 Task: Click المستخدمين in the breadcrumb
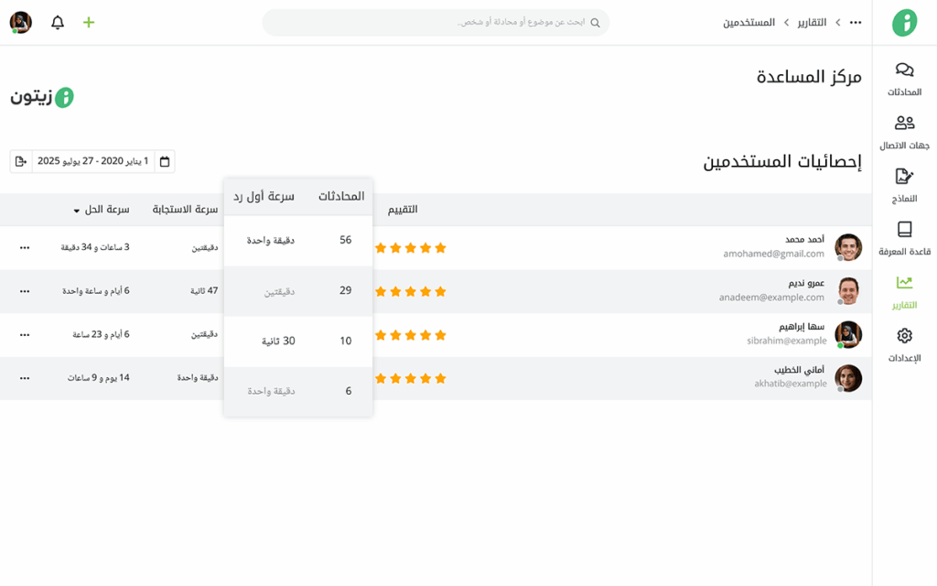point(749,23)
